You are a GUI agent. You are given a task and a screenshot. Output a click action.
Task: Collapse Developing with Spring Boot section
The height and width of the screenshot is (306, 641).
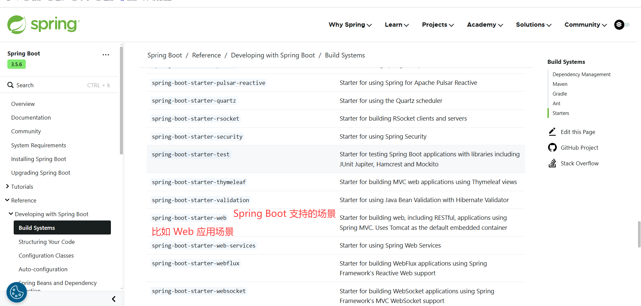[x=11, y=214]
